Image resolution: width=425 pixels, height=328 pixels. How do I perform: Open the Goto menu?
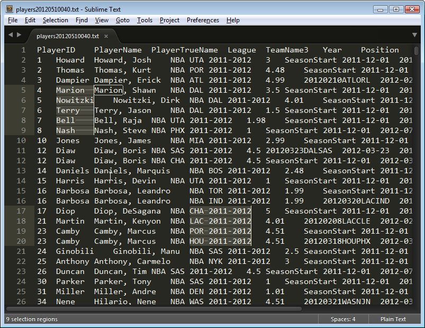(x=122, y=20)
